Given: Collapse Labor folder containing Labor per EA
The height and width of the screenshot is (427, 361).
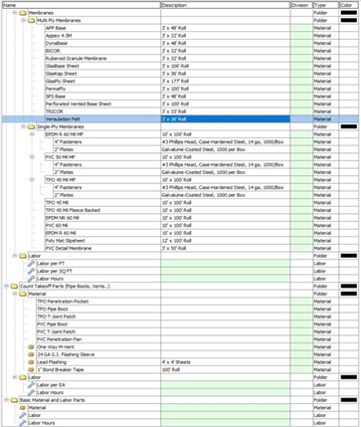Looking at the screenshot, I should (15, 377).
